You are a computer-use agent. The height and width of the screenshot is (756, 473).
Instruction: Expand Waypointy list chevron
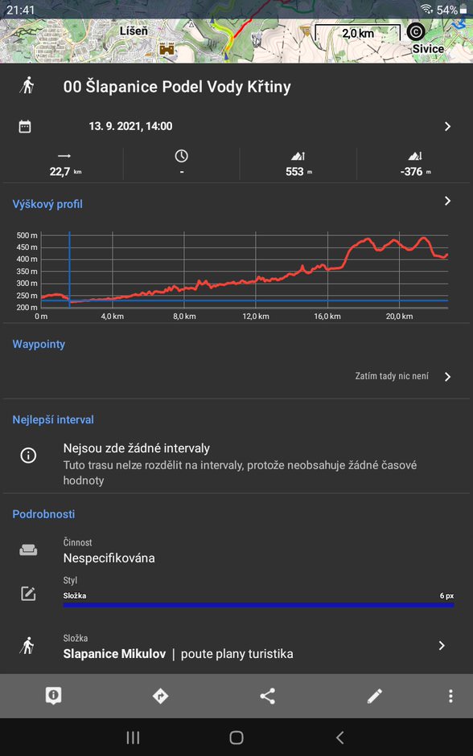pyautogui.click(x=447, y=377)
